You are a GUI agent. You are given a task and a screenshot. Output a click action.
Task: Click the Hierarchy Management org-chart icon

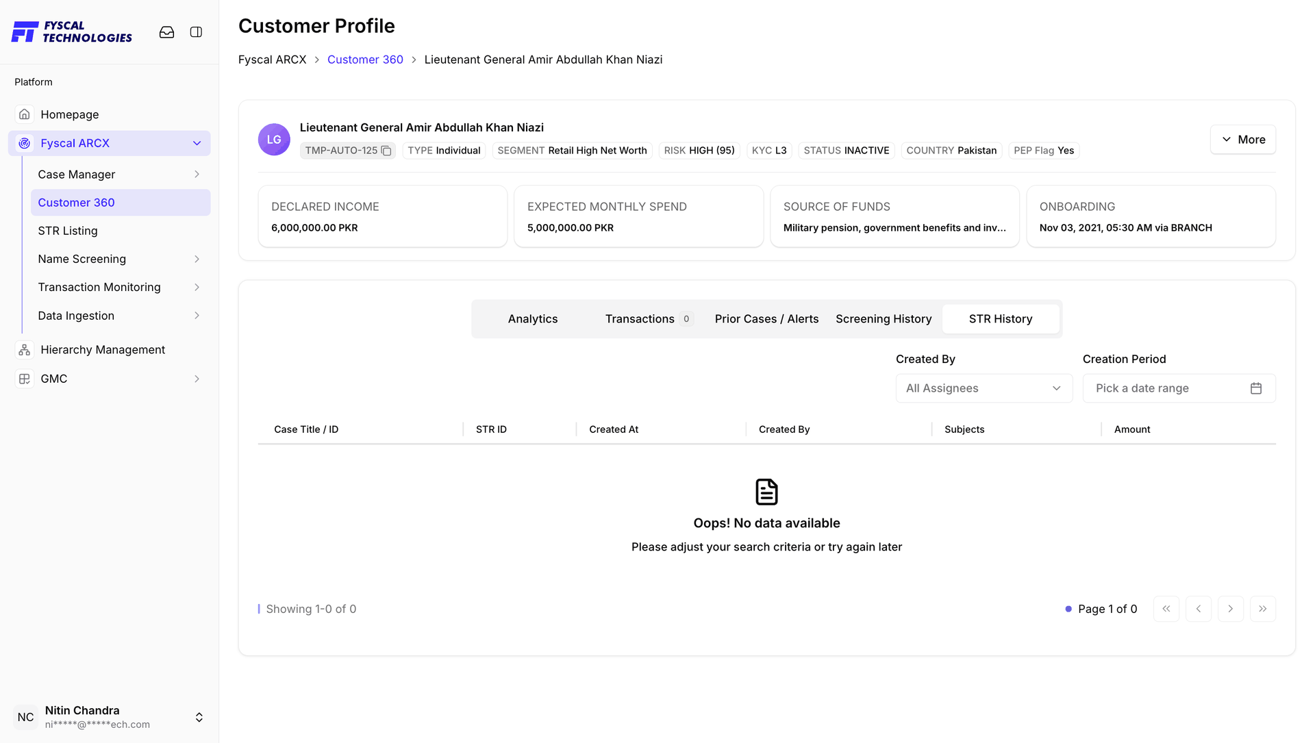coord(25,350)
